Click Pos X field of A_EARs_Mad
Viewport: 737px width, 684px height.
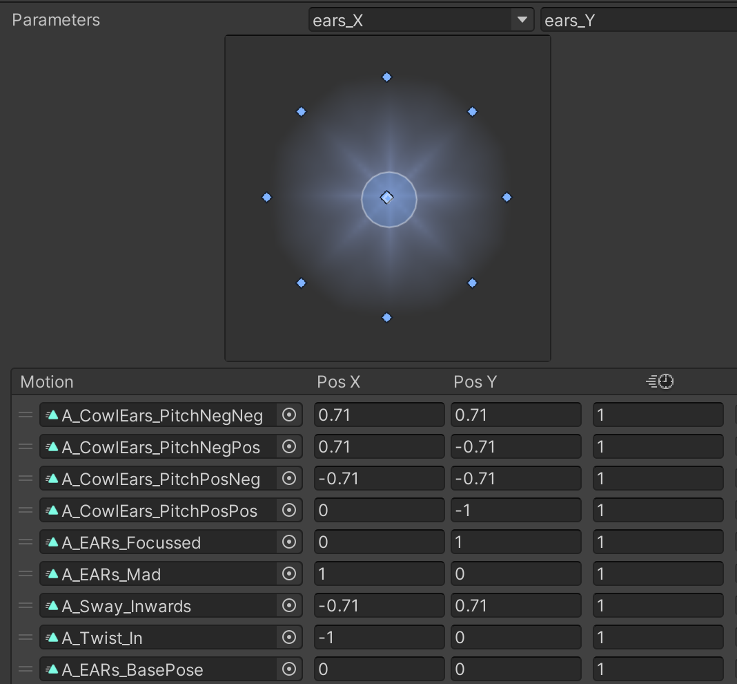click(379, 574)
